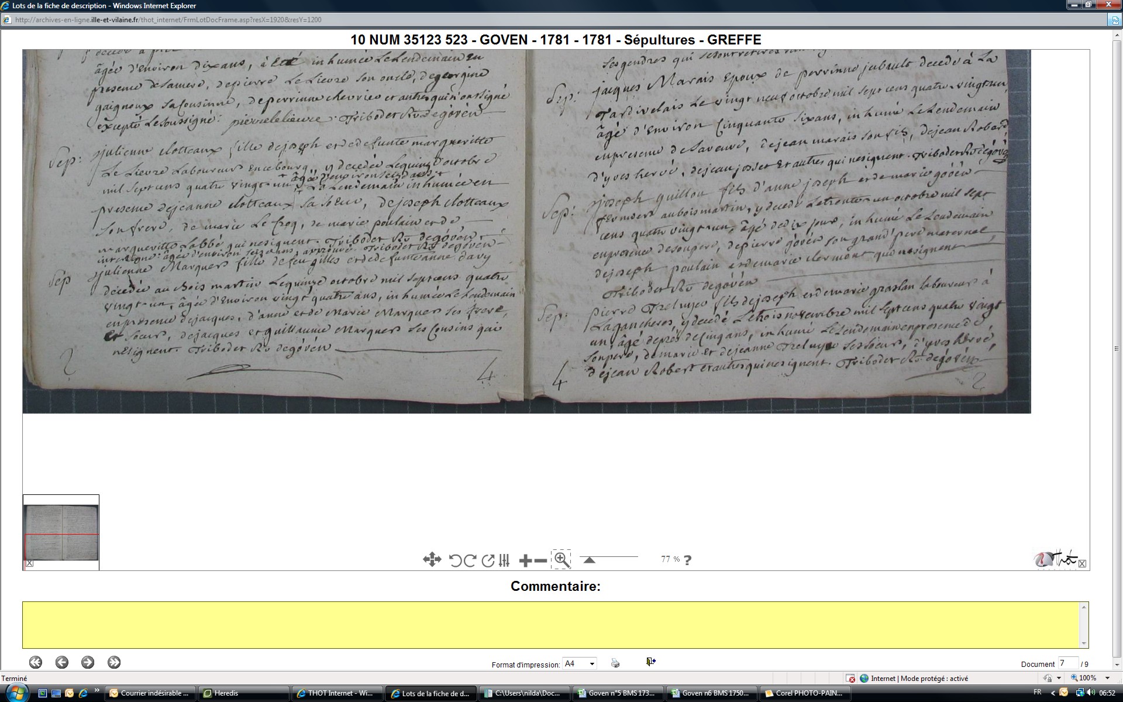Jump to the last document page
Viewport: 1123px width, 702px height.
click(x=114, y=662)
